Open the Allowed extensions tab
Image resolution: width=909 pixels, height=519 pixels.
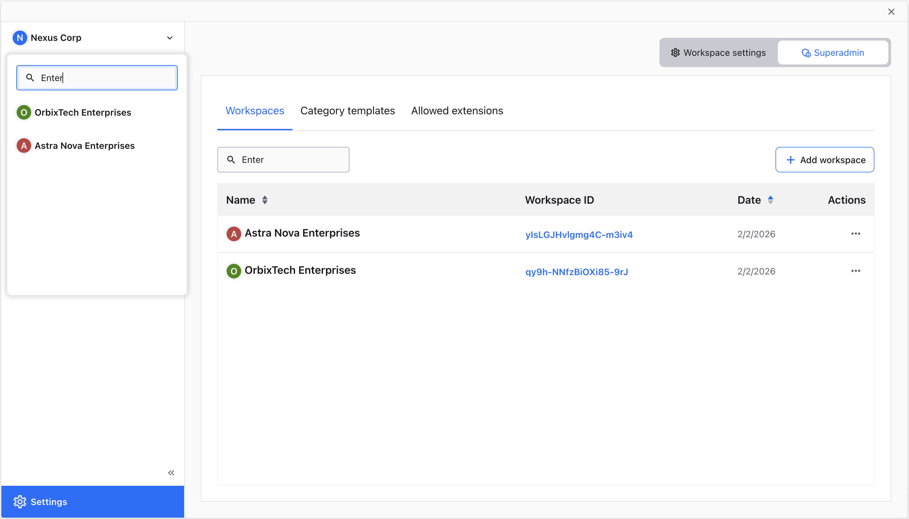coord(457,111)
